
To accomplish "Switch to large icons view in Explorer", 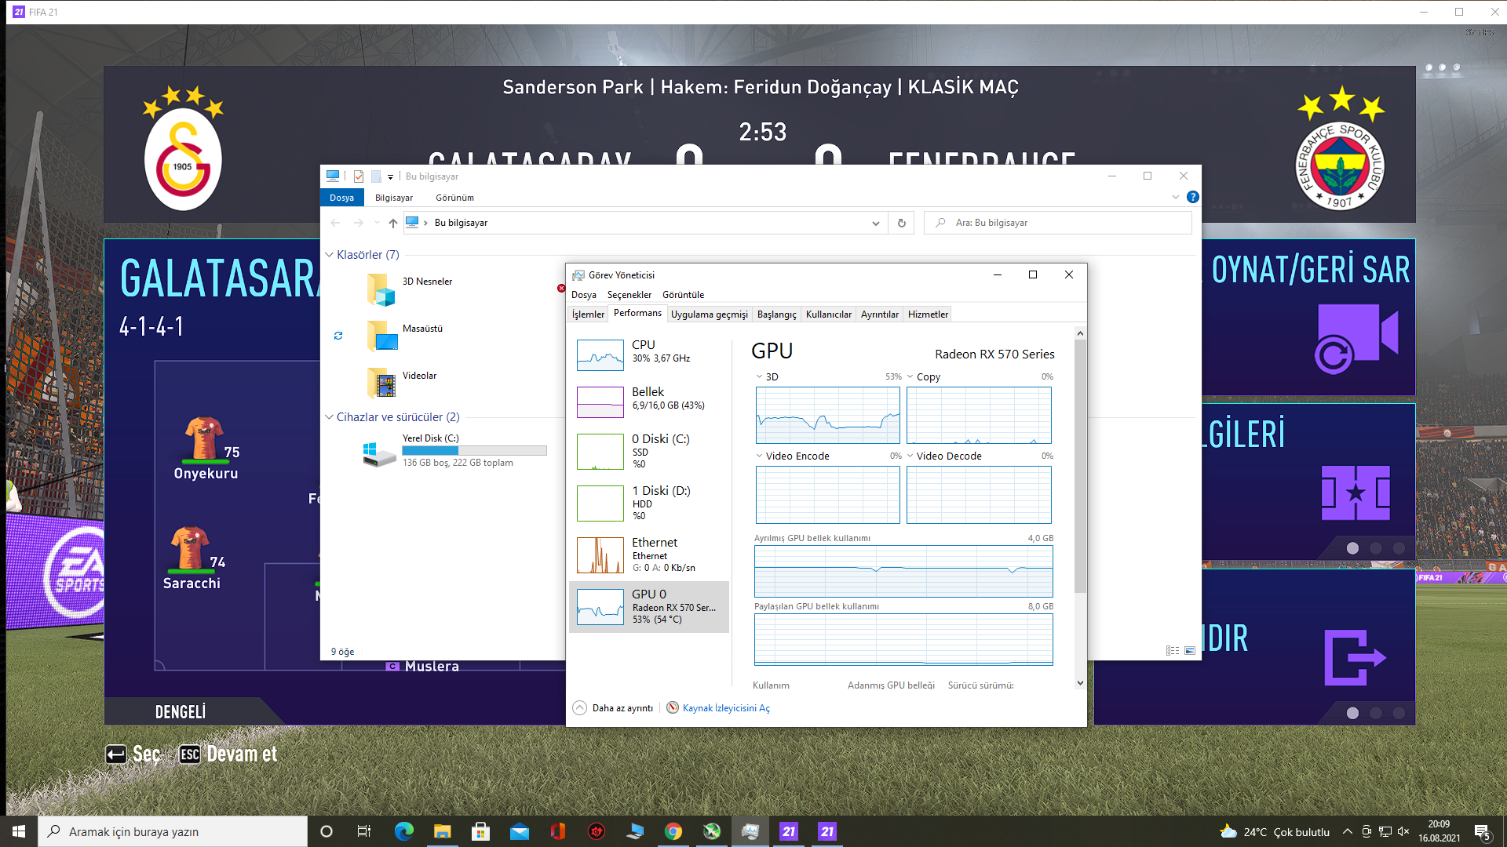I will tap(1190, 651).
